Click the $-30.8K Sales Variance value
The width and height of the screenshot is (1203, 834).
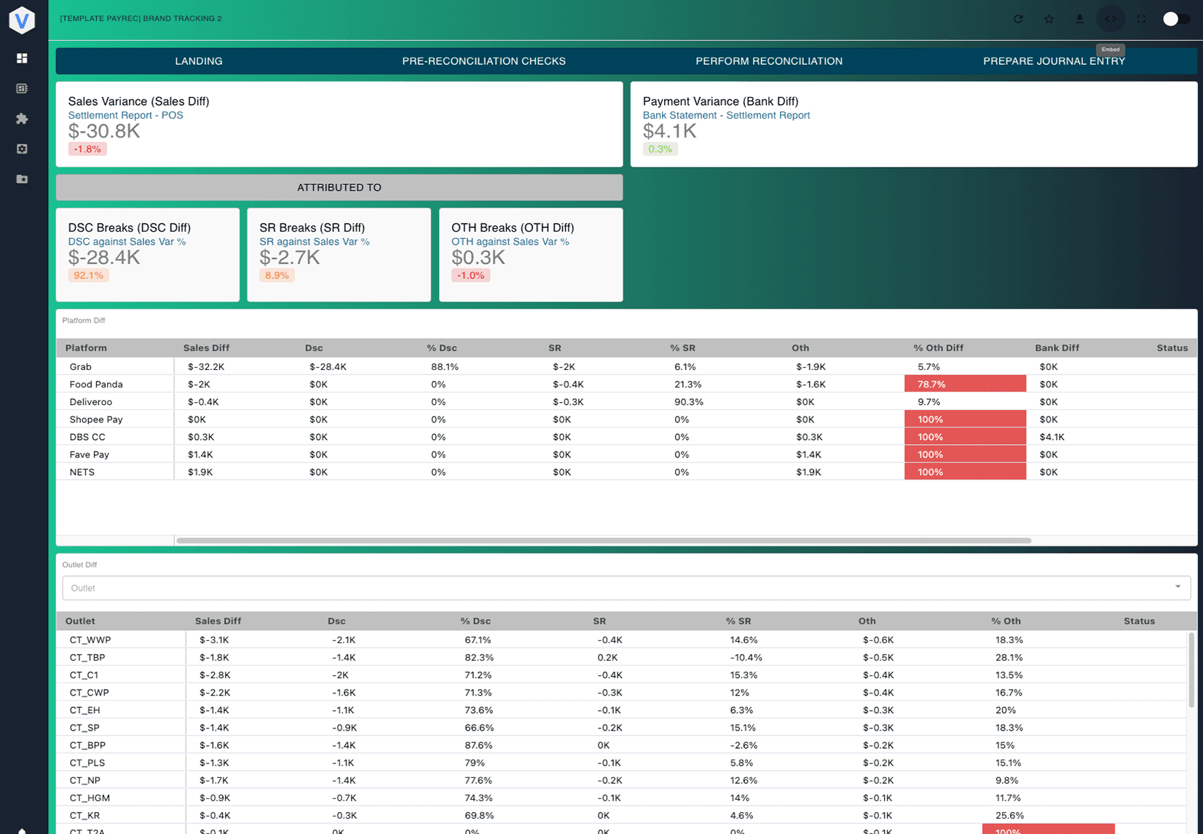104,131
